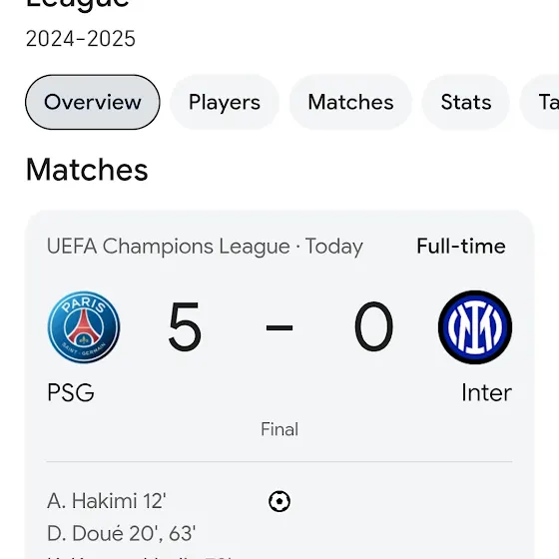
Task: Click the PSG club crest
Action: [x=84, y=327]
